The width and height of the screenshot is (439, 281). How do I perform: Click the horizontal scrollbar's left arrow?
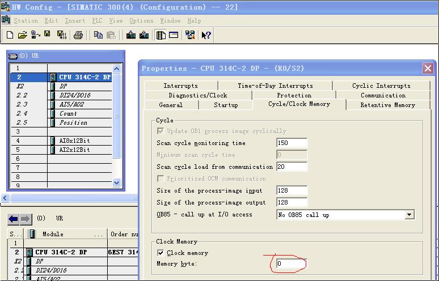click(x=5, y=198)
